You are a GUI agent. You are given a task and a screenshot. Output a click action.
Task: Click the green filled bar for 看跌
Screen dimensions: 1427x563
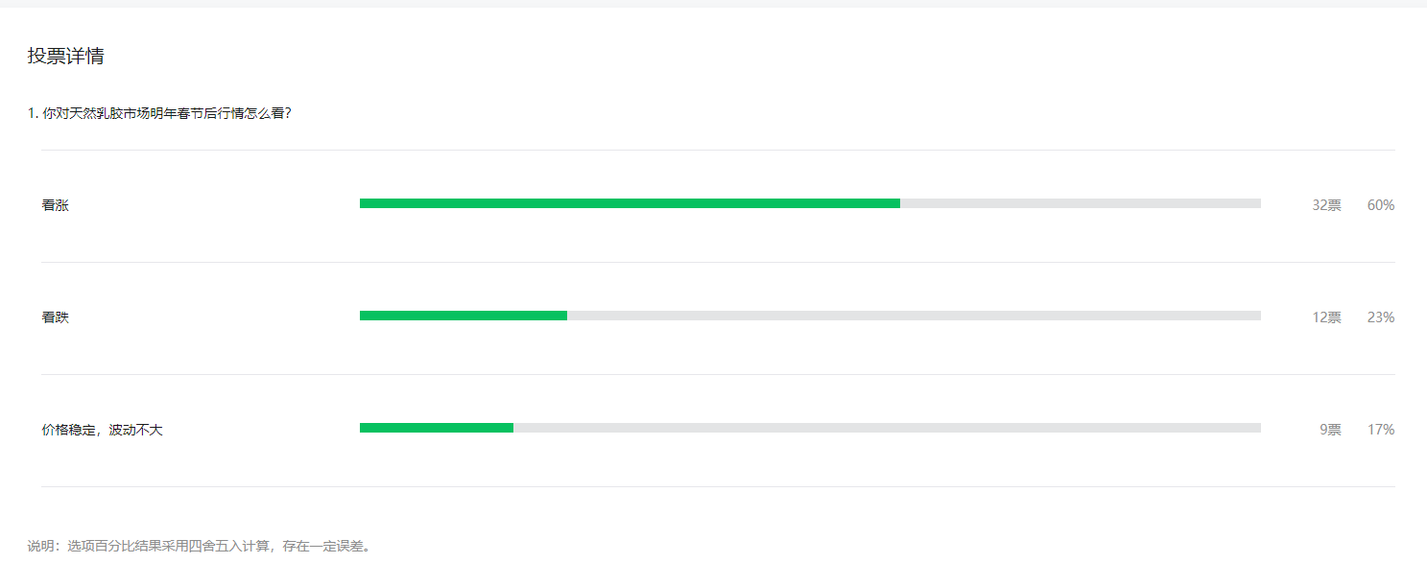[464, 316]
